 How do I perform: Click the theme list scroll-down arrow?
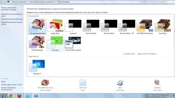coord(174,76)
